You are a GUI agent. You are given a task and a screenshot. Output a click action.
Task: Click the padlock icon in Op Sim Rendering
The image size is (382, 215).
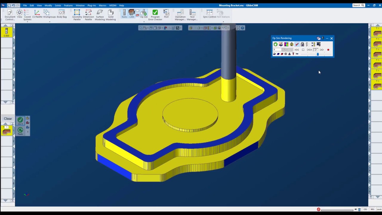[302, 44]
